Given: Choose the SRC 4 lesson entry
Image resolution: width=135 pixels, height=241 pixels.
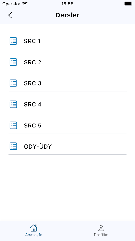Looking at the screenshot, I should click(x=67, y=104).
